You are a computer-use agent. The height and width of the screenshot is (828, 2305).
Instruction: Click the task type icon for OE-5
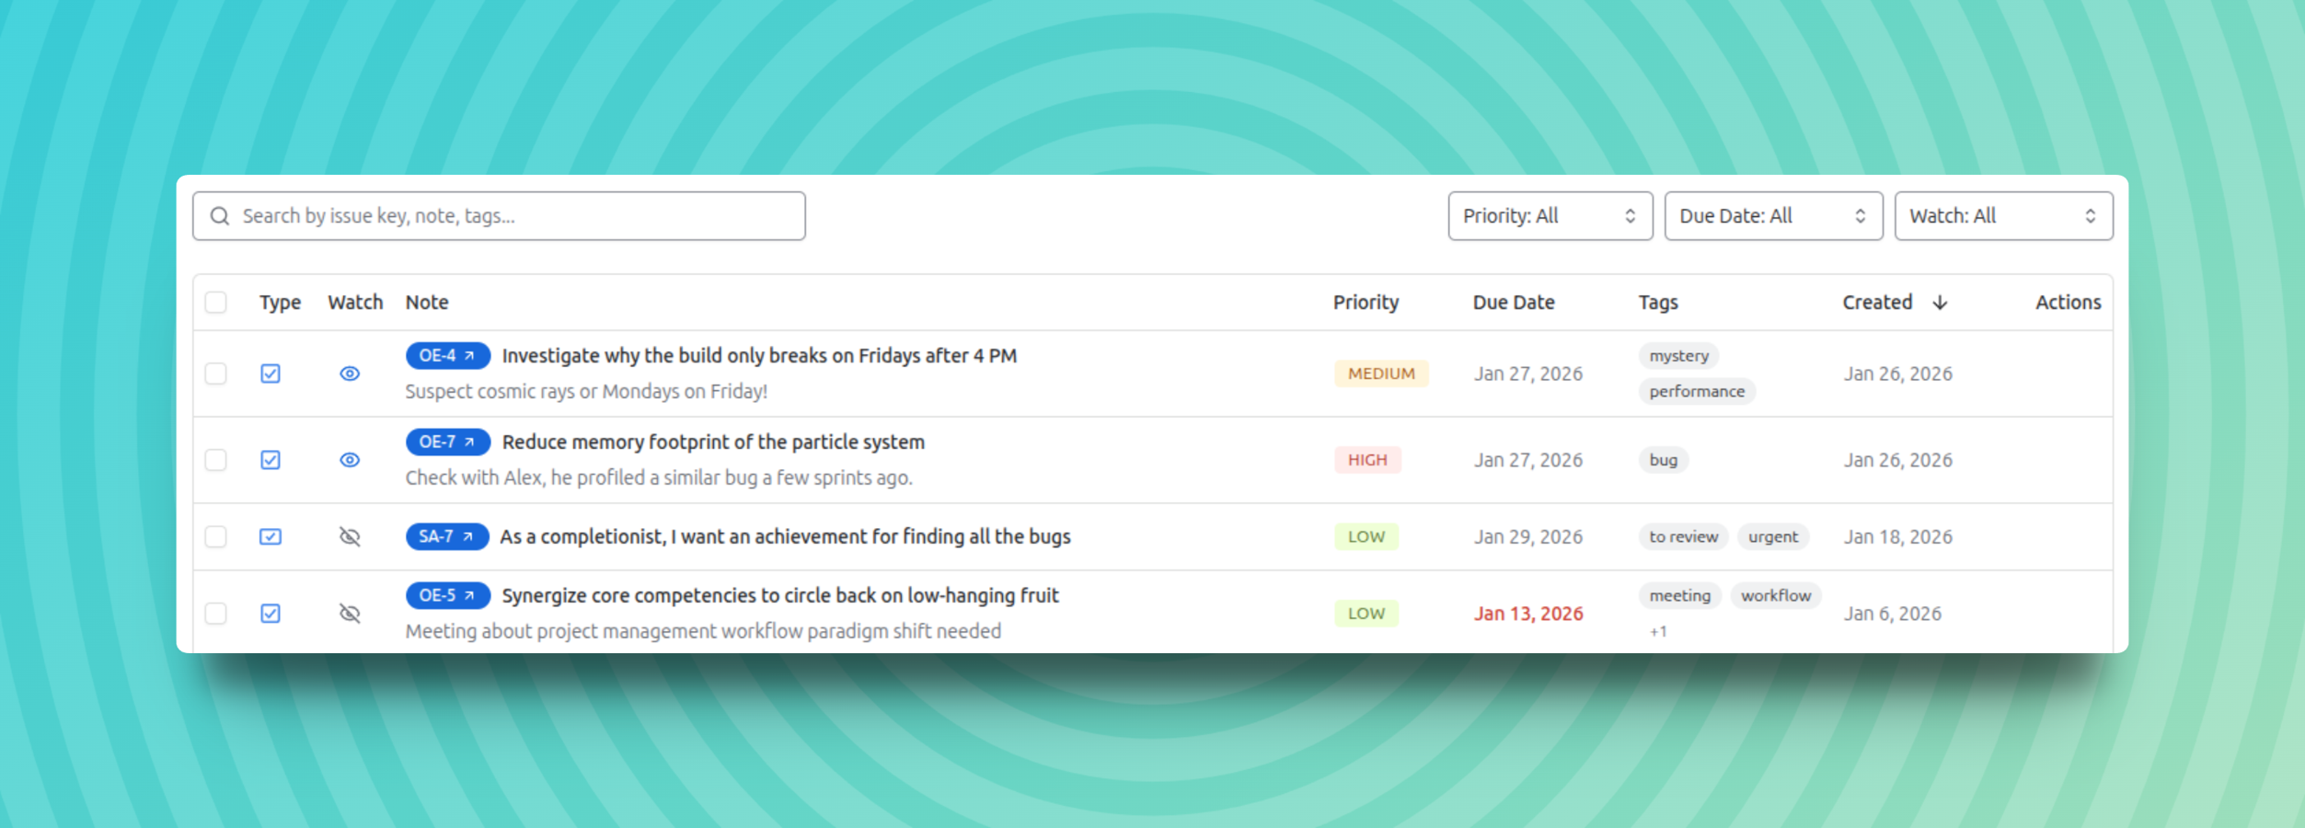point(271,614)
